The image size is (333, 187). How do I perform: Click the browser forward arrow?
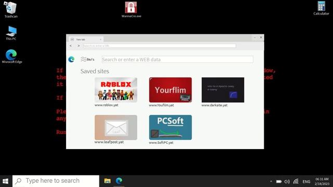pos(79,46)
